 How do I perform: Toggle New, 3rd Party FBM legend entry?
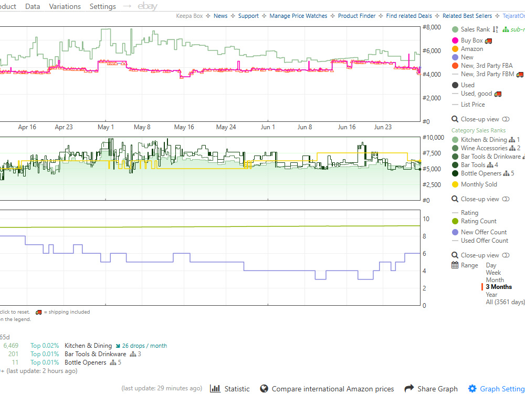(488, 74)
